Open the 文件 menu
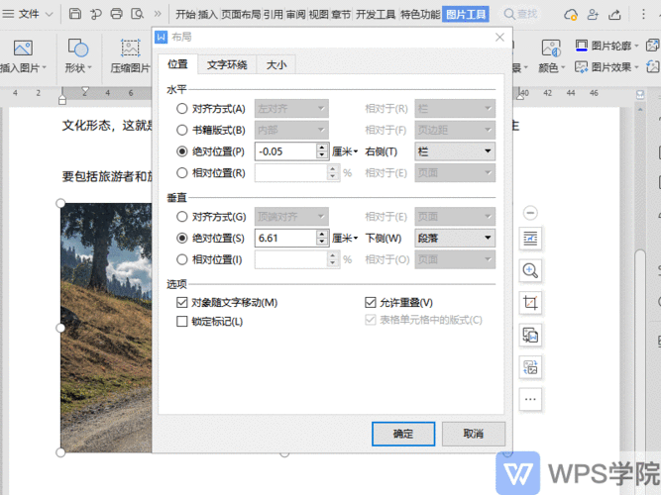The height and width of the screenshot is (495, 661). click(28, 14)
